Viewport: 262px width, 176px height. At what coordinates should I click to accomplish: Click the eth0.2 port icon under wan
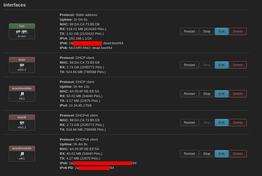(22, 65)
